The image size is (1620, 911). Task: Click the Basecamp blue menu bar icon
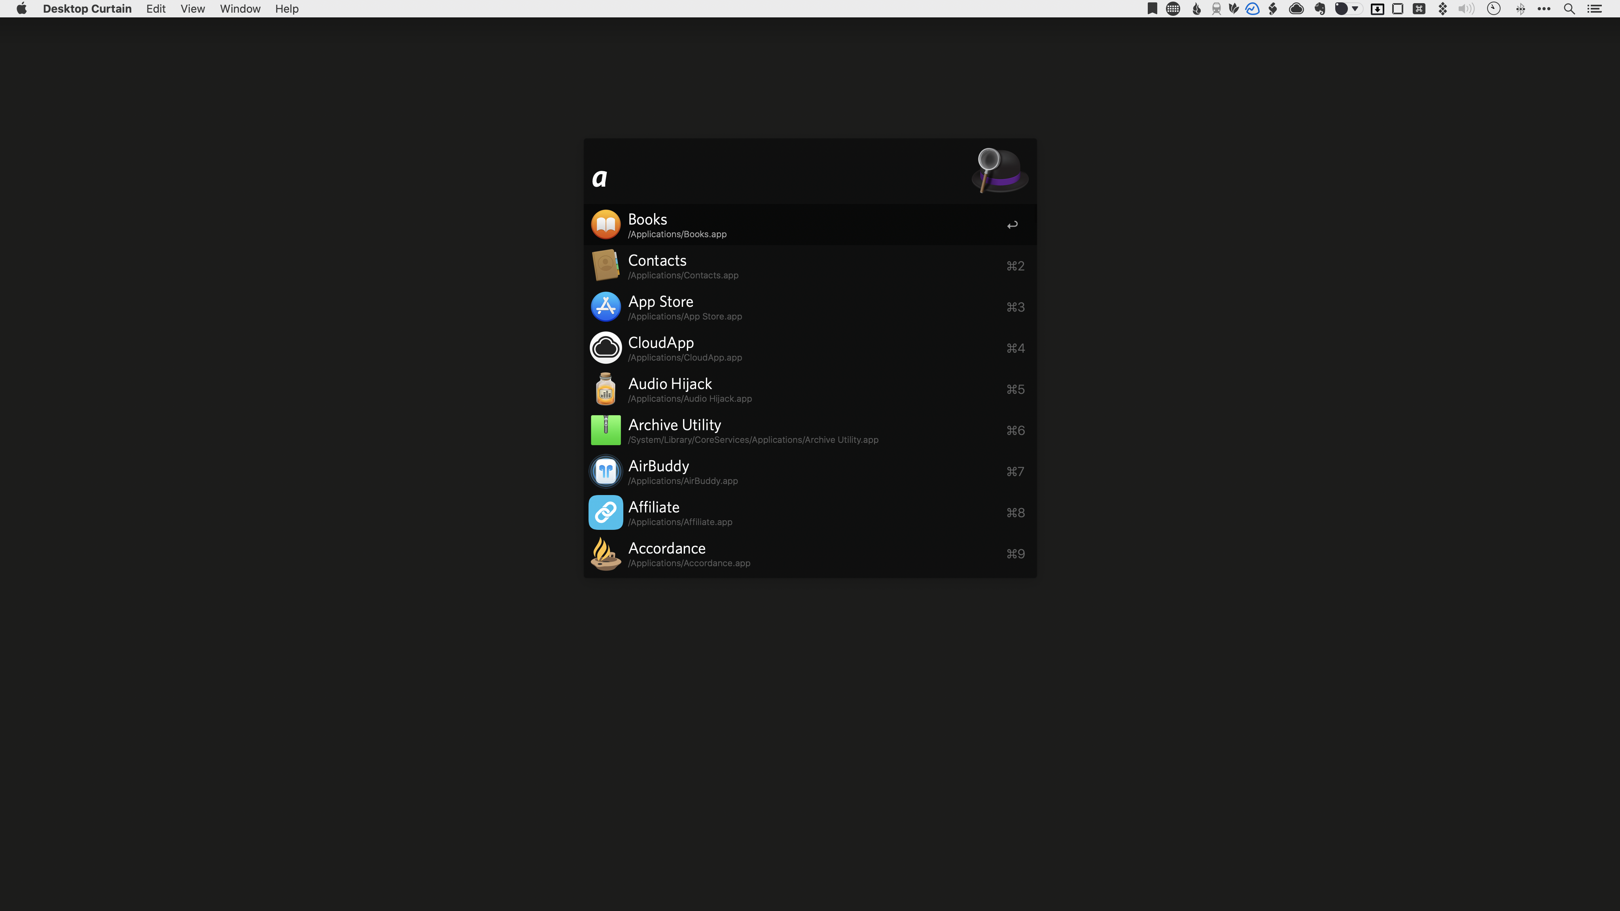(x=1253, y=9)
